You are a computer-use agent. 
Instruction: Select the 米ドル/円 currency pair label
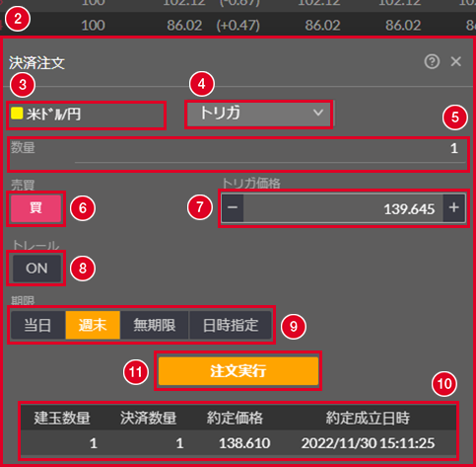(53, 115)
